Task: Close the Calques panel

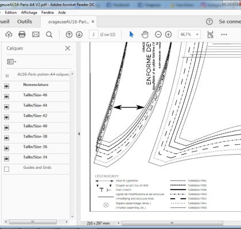Action: click(68, 48)
